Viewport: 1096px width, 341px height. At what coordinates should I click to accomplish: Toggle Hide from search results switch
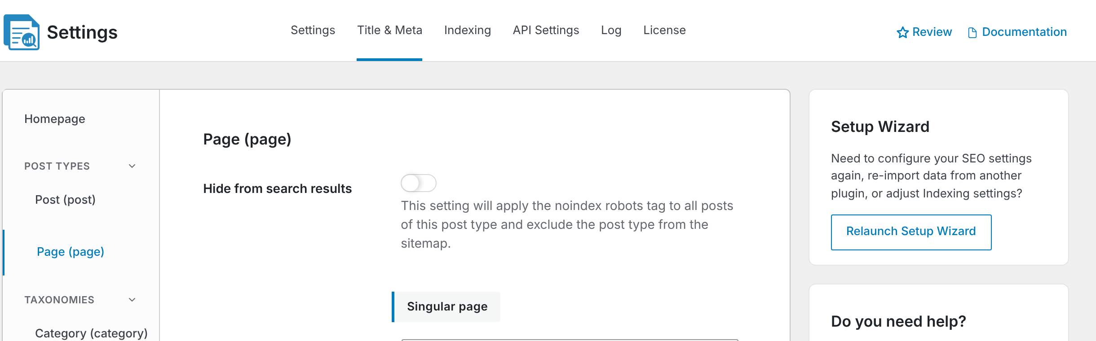[x=419, y=183]
